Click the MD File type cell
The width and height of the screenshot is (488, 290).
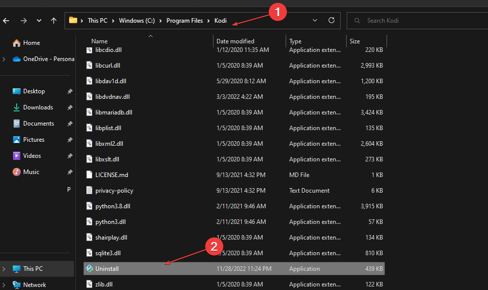(x=299, y=175)
